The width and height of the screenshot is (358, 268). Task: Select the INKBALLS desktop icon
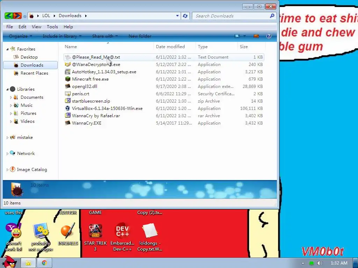pos(68,231)
